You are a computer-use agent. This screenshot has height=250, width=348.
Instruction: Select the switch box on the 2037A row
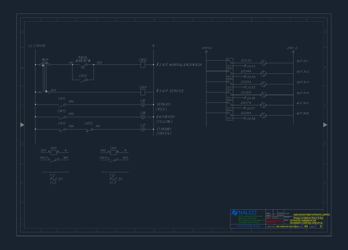coord(229,105)
